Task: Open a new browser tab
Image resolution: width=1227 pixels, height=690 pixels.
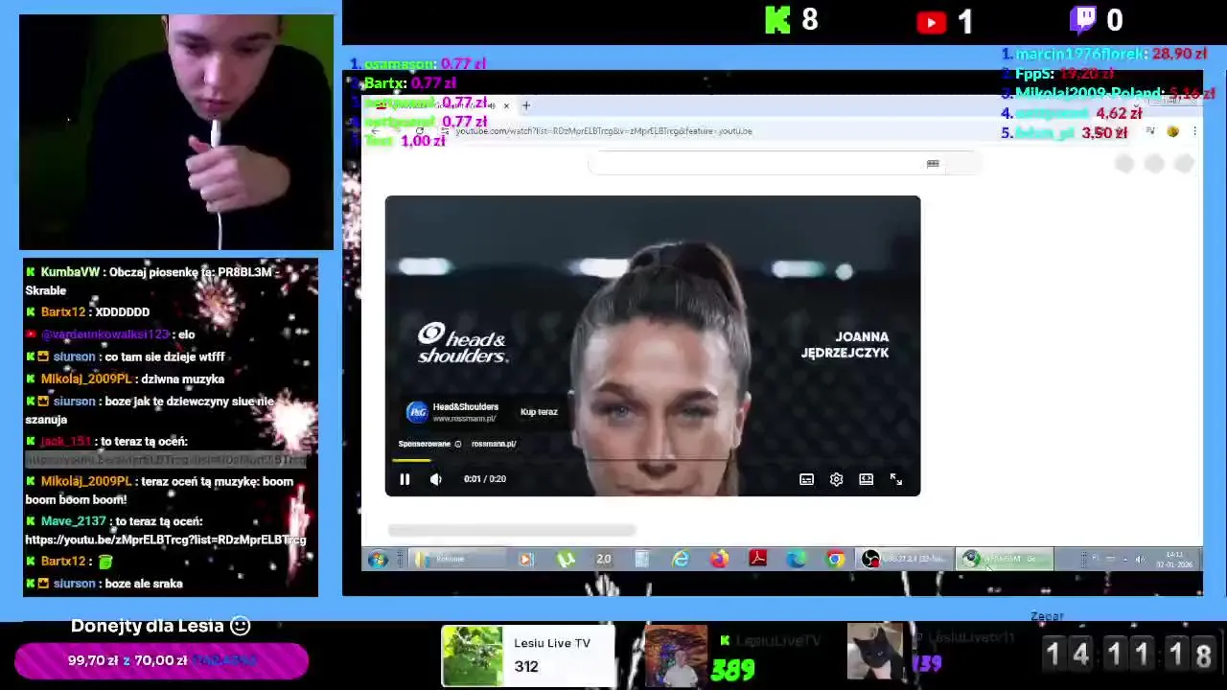Action: (525, 105)
